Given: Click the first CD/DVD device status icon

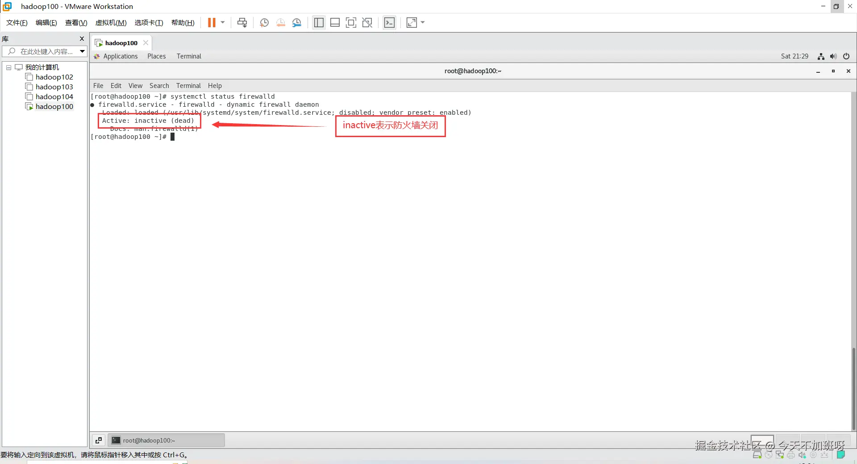Looking at the screenshot, I should tap(769, 455).
